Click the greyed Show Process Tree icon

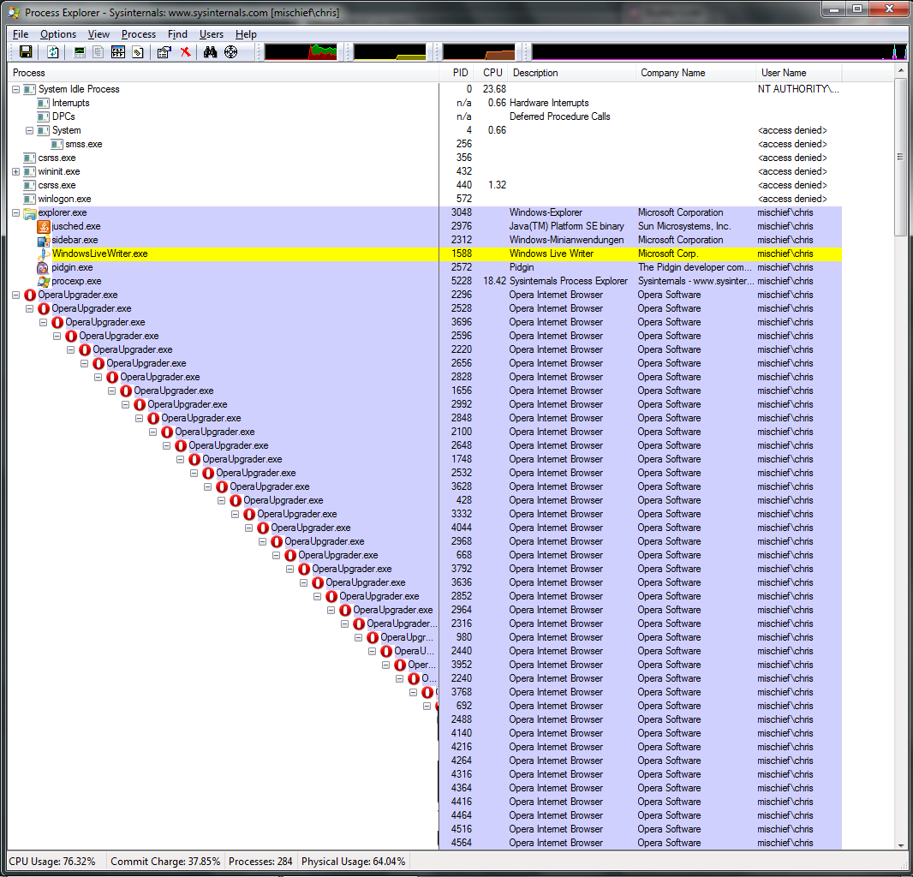(x=98, y=52)
